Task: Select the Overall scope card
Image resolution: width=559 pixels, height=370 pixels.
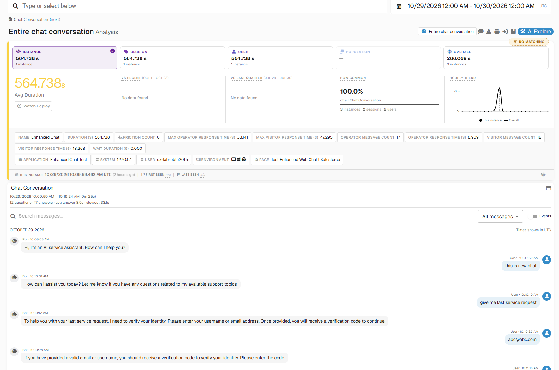Action: pos(496,58)
